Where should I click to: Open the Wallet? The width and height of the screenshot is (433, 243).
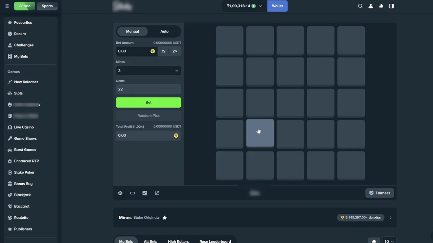coord(277,6)
